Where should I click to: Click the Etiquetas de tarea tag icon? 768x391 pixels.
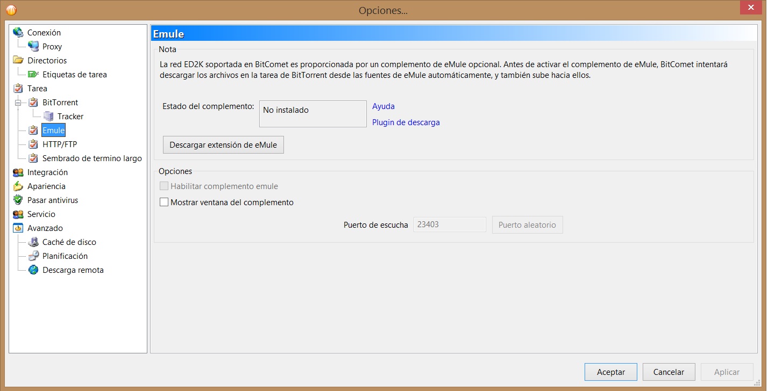[33, 74]
